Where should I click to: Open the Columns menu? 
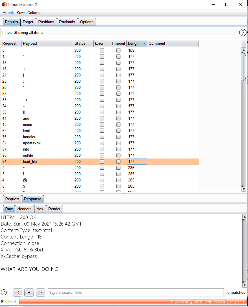(35, 13)
